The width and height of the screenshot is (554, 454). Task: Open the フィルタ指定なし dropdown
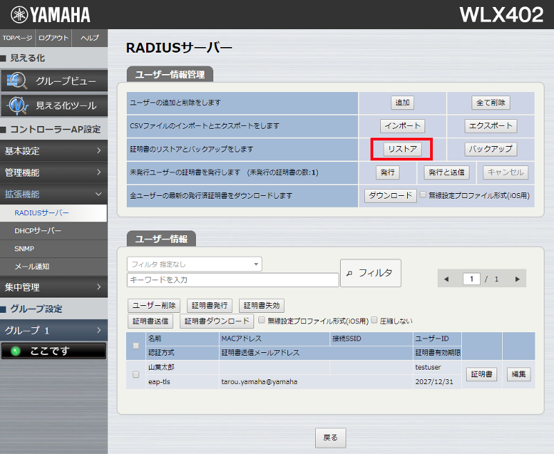pyautogui.click(x=194, y=264)
